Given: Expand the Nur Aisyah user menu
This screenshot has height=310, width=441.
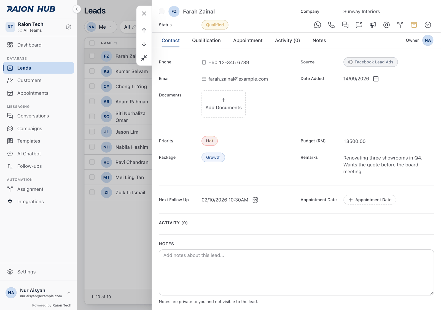Looking at the screenshot, I should (69, 293).
